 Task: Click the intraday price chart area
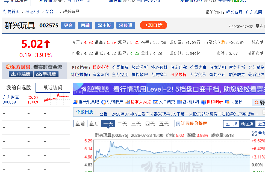pyautogui.click(x=172, y=156)
